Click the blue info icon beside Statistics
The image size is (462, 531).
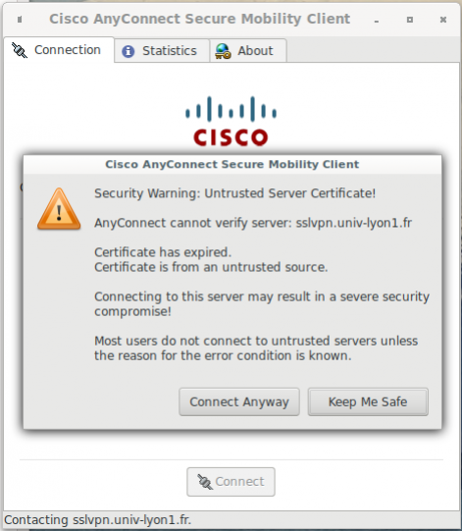tap(128, 51)
